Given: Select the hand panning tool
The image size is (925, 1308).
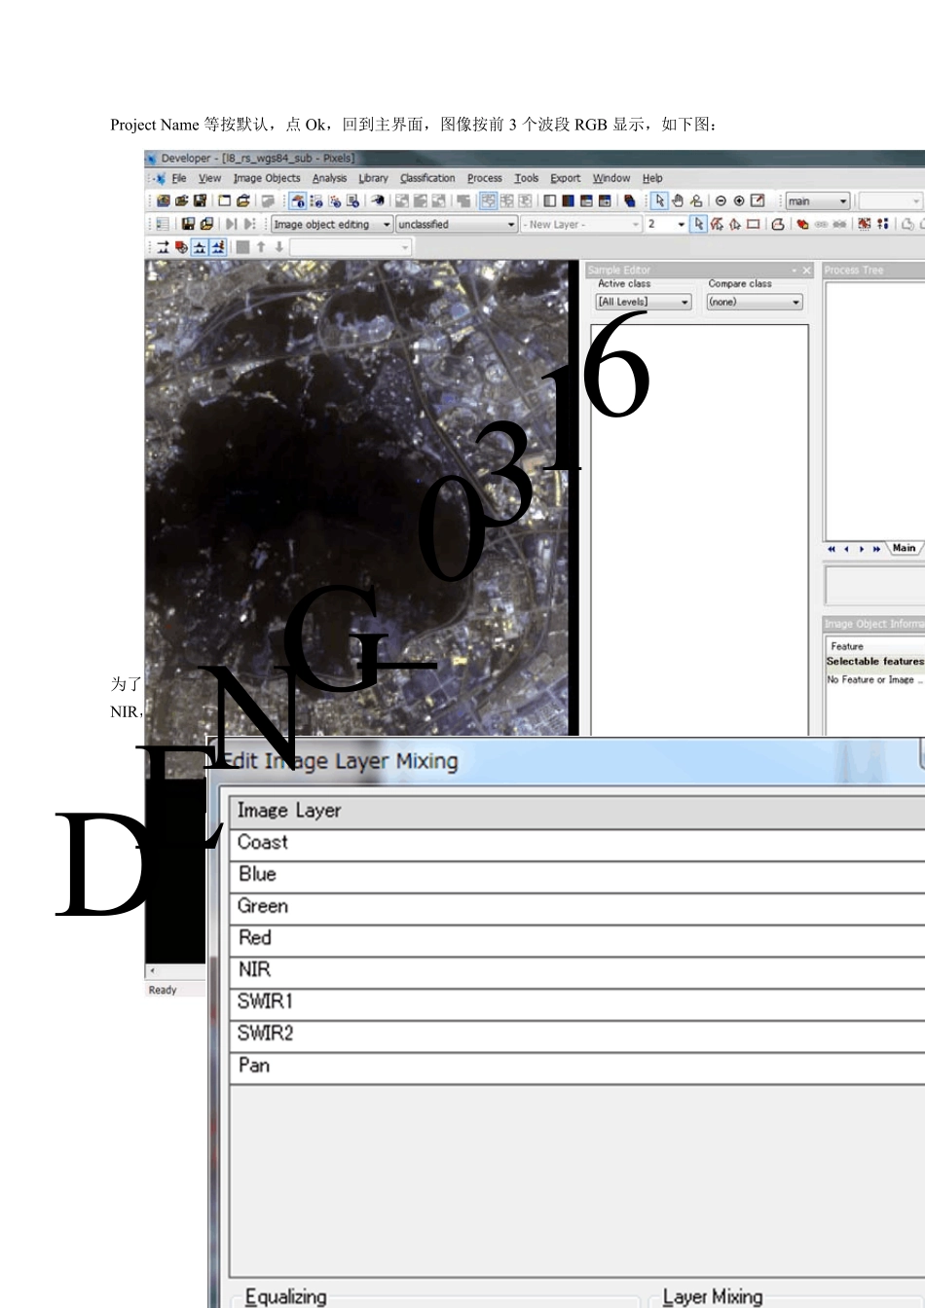Looking at the screenshot, I should pyautogui.click(x=678, y=200).
